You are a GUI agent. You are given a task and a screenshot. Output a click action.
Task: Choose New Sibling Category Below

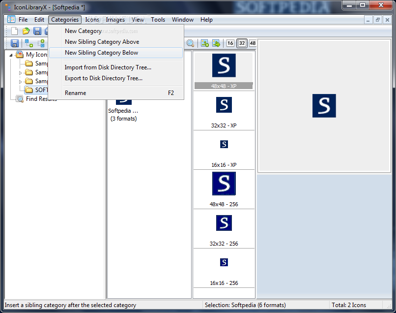point(116,53)
